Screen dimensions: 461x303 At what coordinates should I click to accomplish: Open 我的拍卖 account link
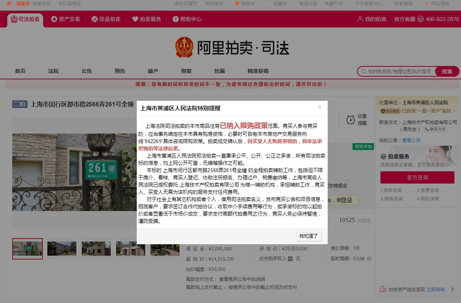coord(372,19)
